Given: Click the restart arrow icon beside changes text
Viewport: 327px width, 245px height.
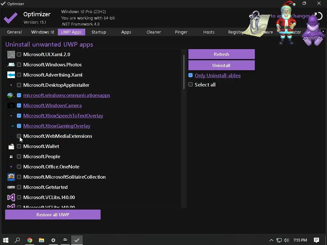Looking at the screenshot, I should [318, 16].
